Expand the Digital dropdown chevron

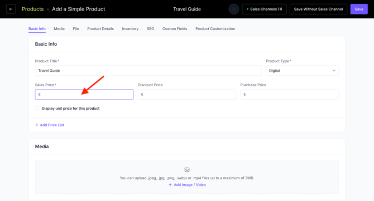coord(334,71)
